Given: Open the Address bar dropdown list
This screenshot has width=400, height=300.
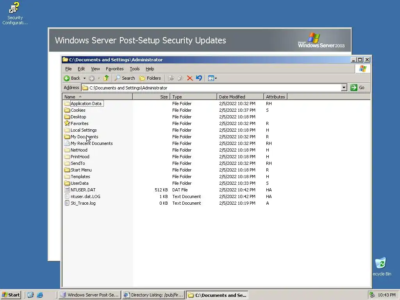Looking at the screenshot, I should pos(344,88).
